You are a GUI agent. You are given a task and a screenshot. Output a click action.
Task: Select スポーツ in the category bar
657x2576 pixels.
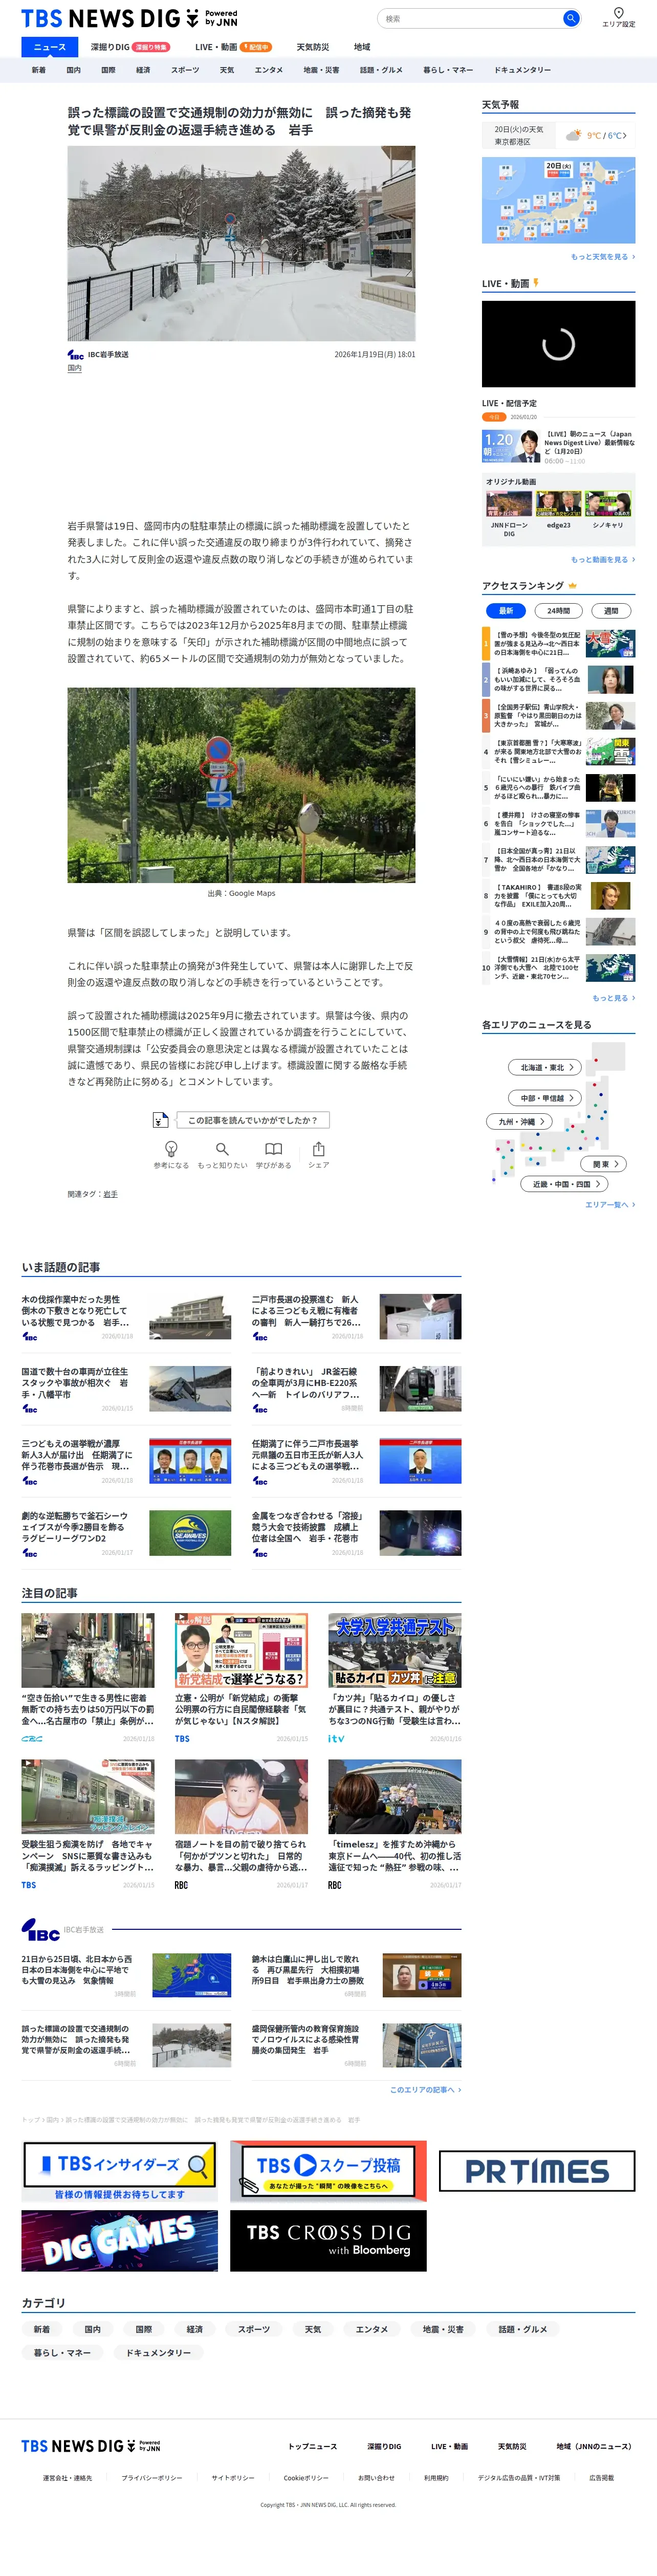[185, 70]
